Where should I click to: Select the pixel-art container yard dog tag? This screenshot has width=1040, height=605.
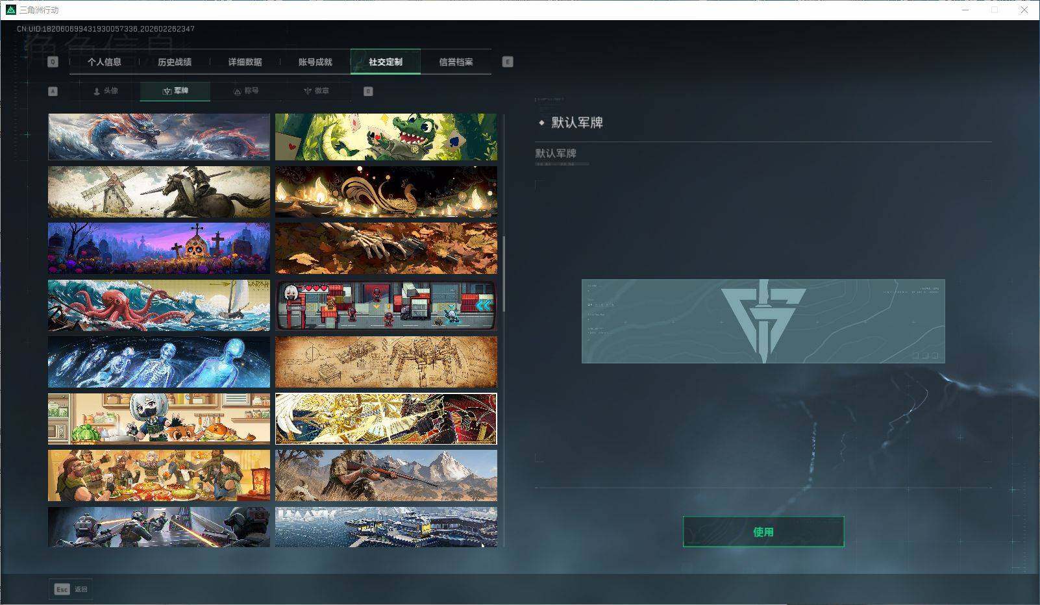pyautogui.click(x=386, y=306)
